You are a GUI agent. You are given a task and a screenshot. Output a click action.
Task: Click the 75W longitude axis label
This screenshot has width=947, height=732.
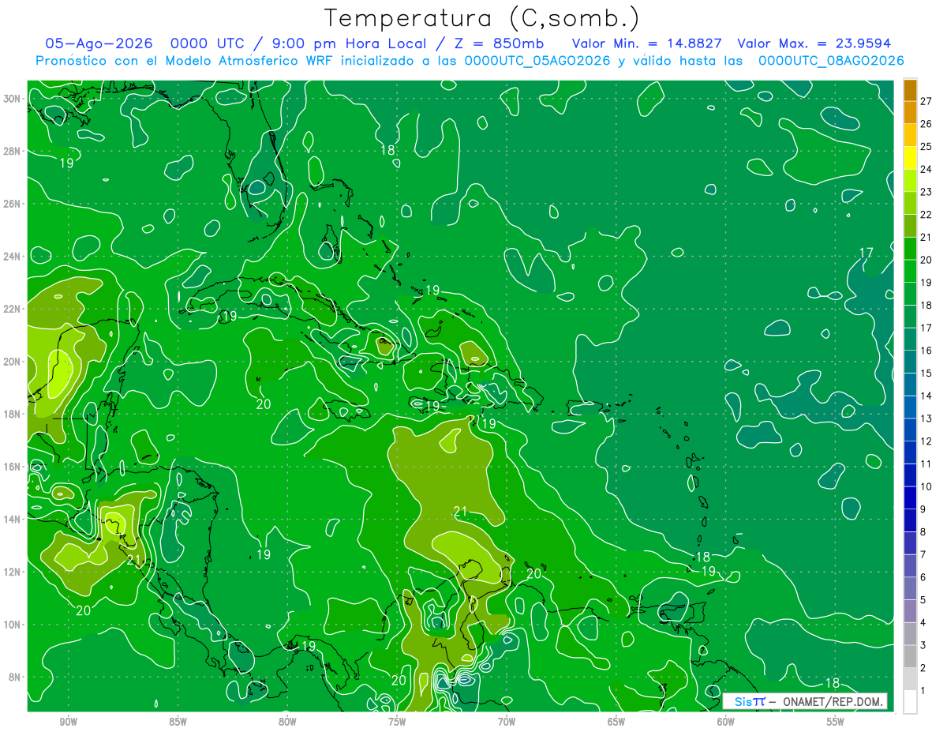click(x=397, y=722)
